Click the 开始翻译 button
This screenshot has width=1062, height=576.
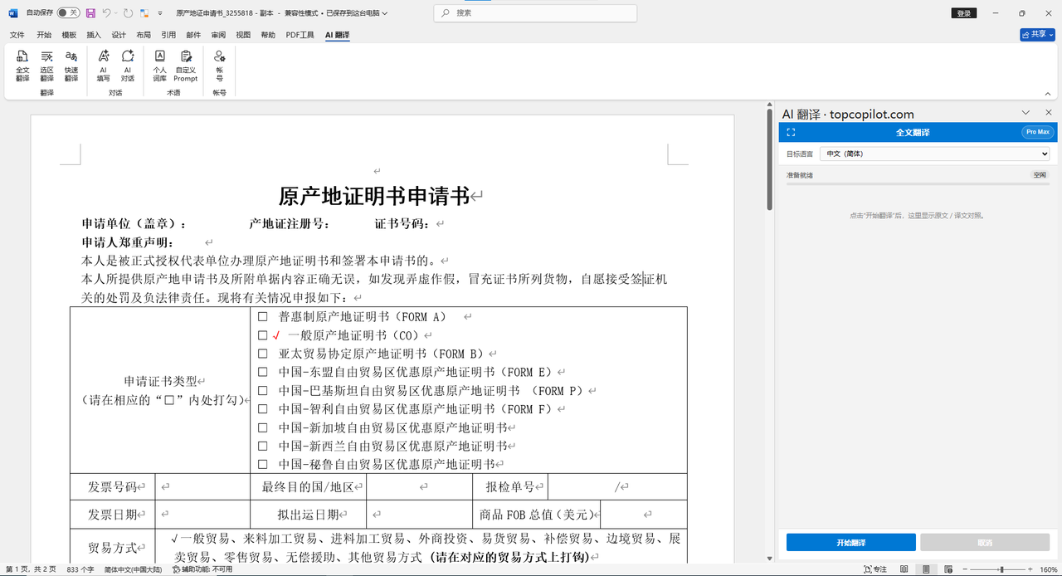[x=850, y=543]
